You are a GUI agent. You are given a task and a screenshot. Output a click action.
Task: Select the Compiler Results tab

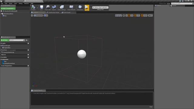tap(38, 91)
